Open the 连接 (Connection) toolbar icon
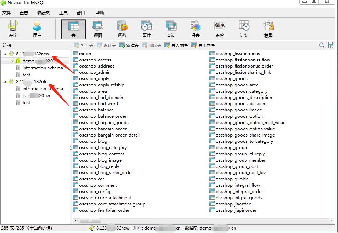The height and width of the screenshot is (233, 338). [13, 29]
